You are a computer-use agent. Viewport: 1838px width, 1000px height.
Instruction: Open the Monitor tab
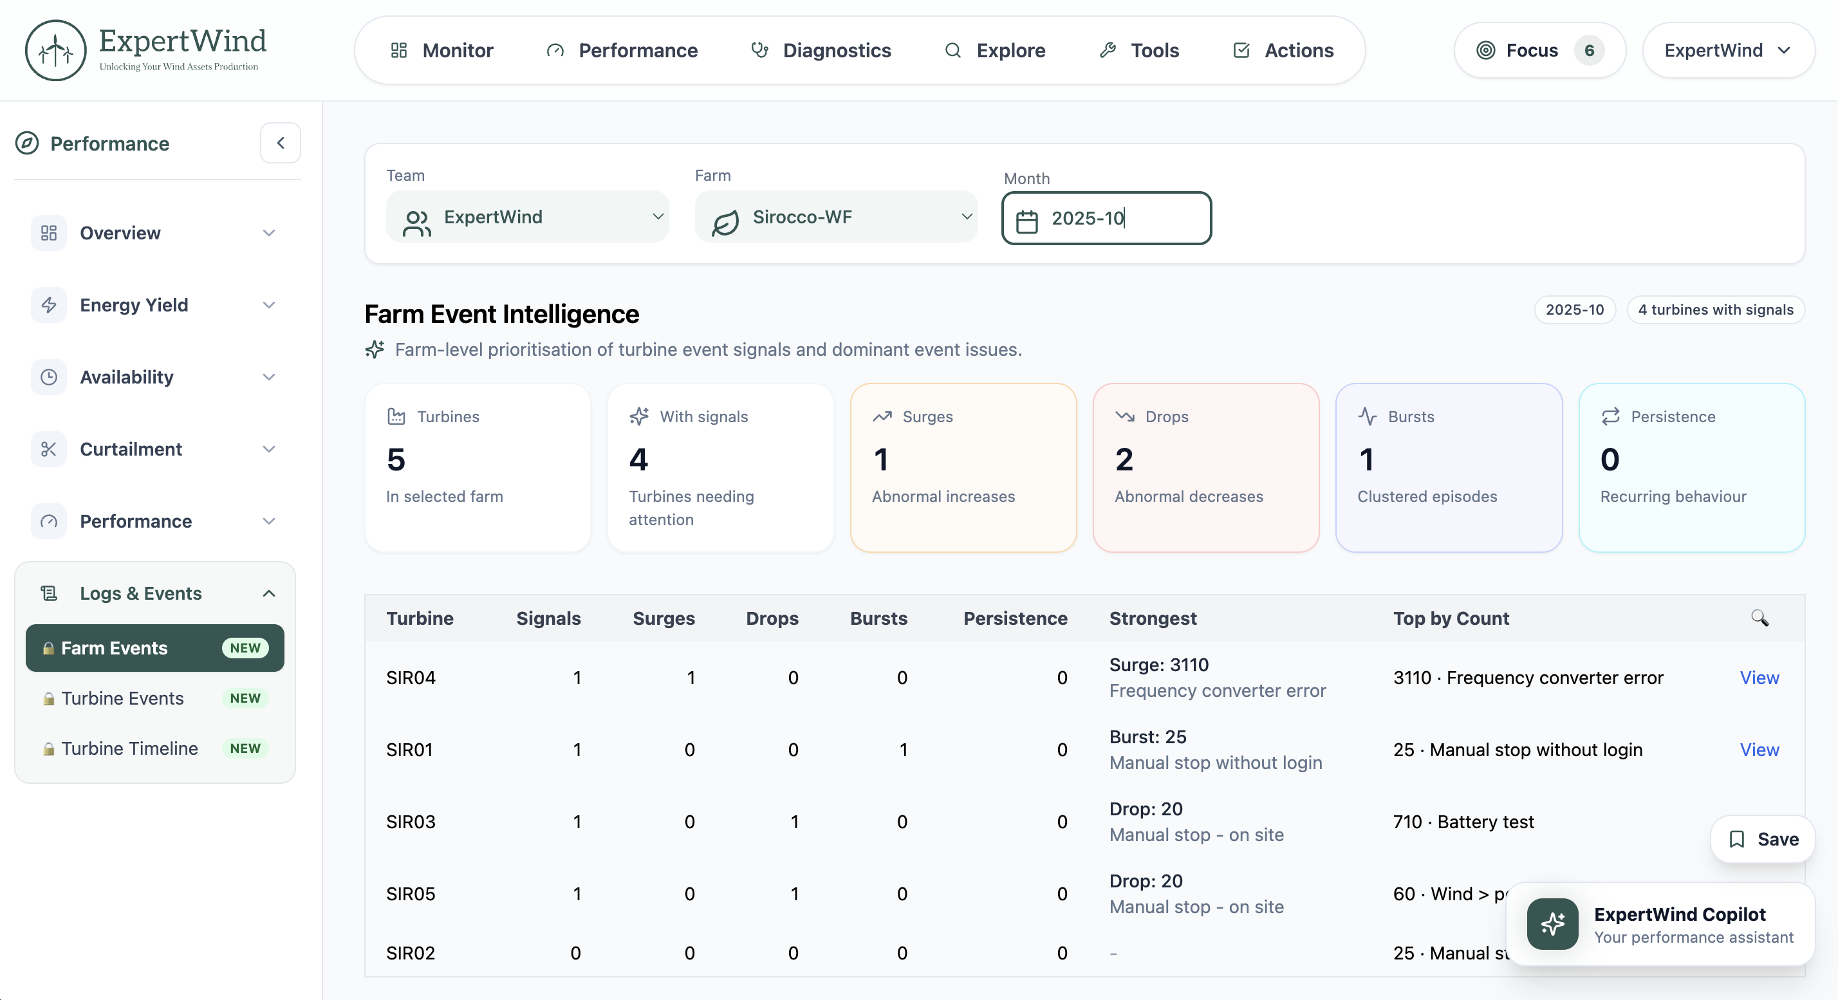click(x=442, y=50)
